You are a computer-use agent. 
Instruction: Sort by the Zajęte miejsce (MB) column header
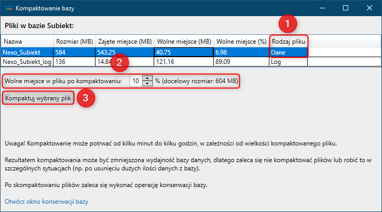point(125,42)
